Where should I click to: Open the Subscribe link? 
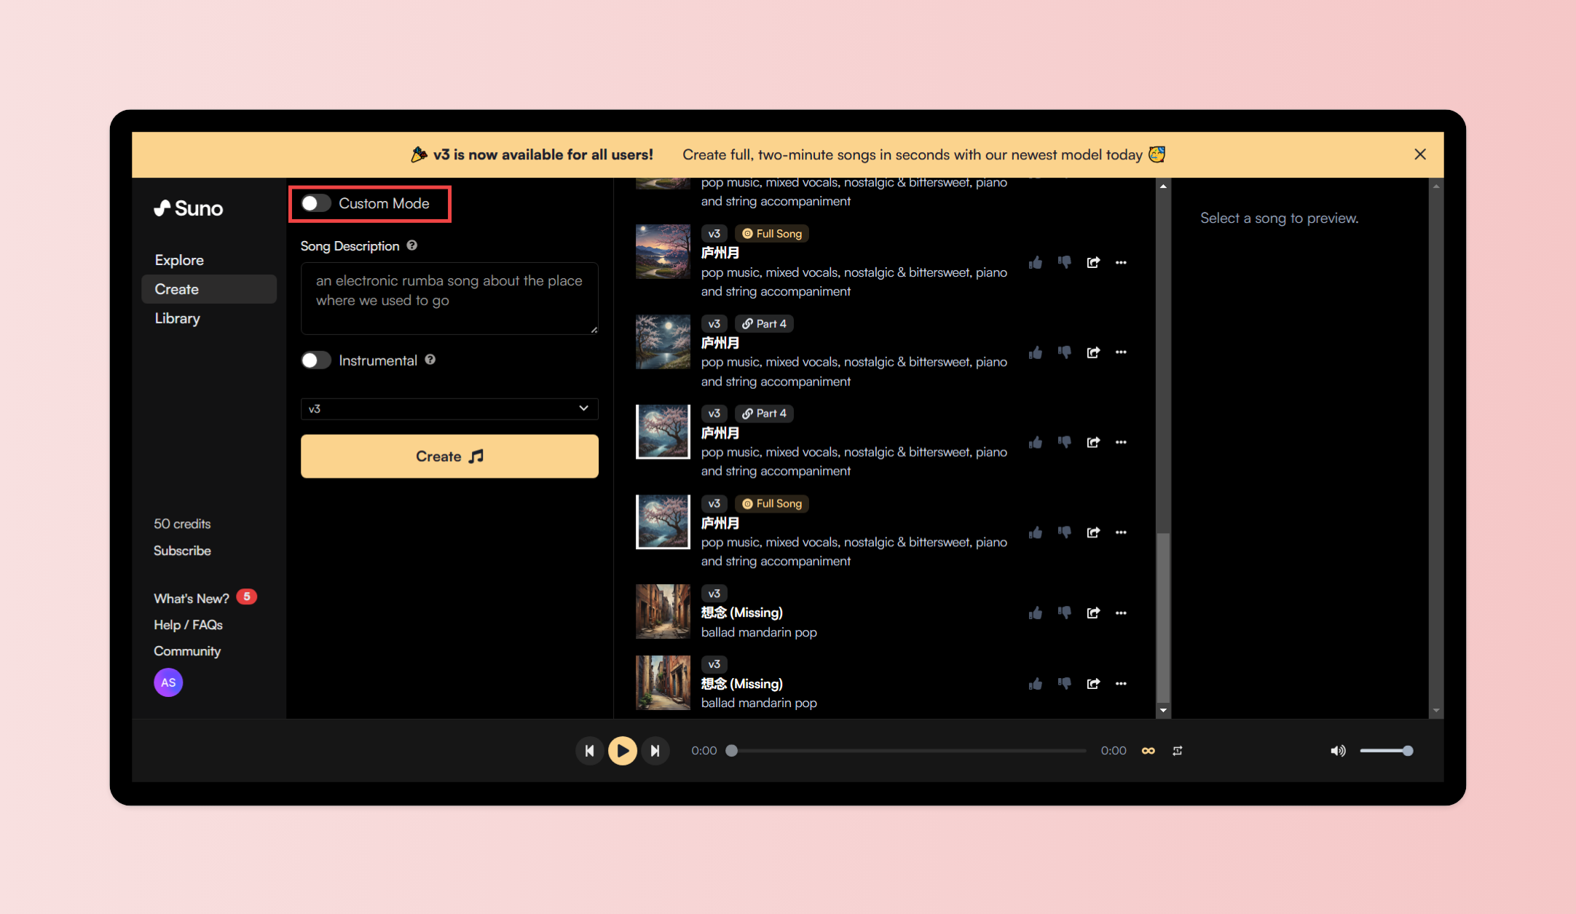182,551
